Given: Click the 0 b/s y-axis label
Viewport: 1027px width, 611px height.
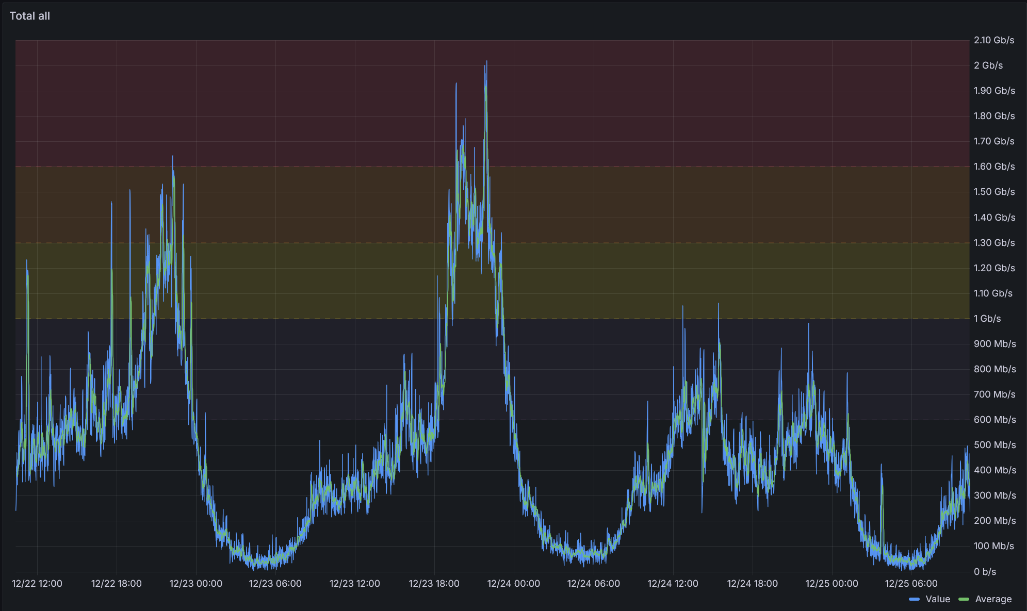Looking at the screenshot, I should [x=985, y=572].
